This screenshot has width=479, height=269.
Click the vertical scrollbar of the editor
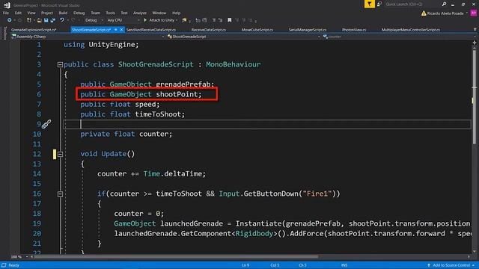475,96
